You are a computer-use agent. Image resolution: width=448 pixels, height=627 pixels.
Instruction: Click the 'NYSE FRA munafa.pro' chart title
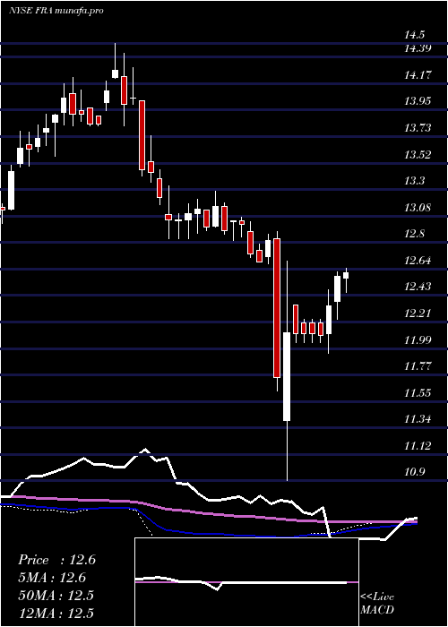[x=56, y=11]
